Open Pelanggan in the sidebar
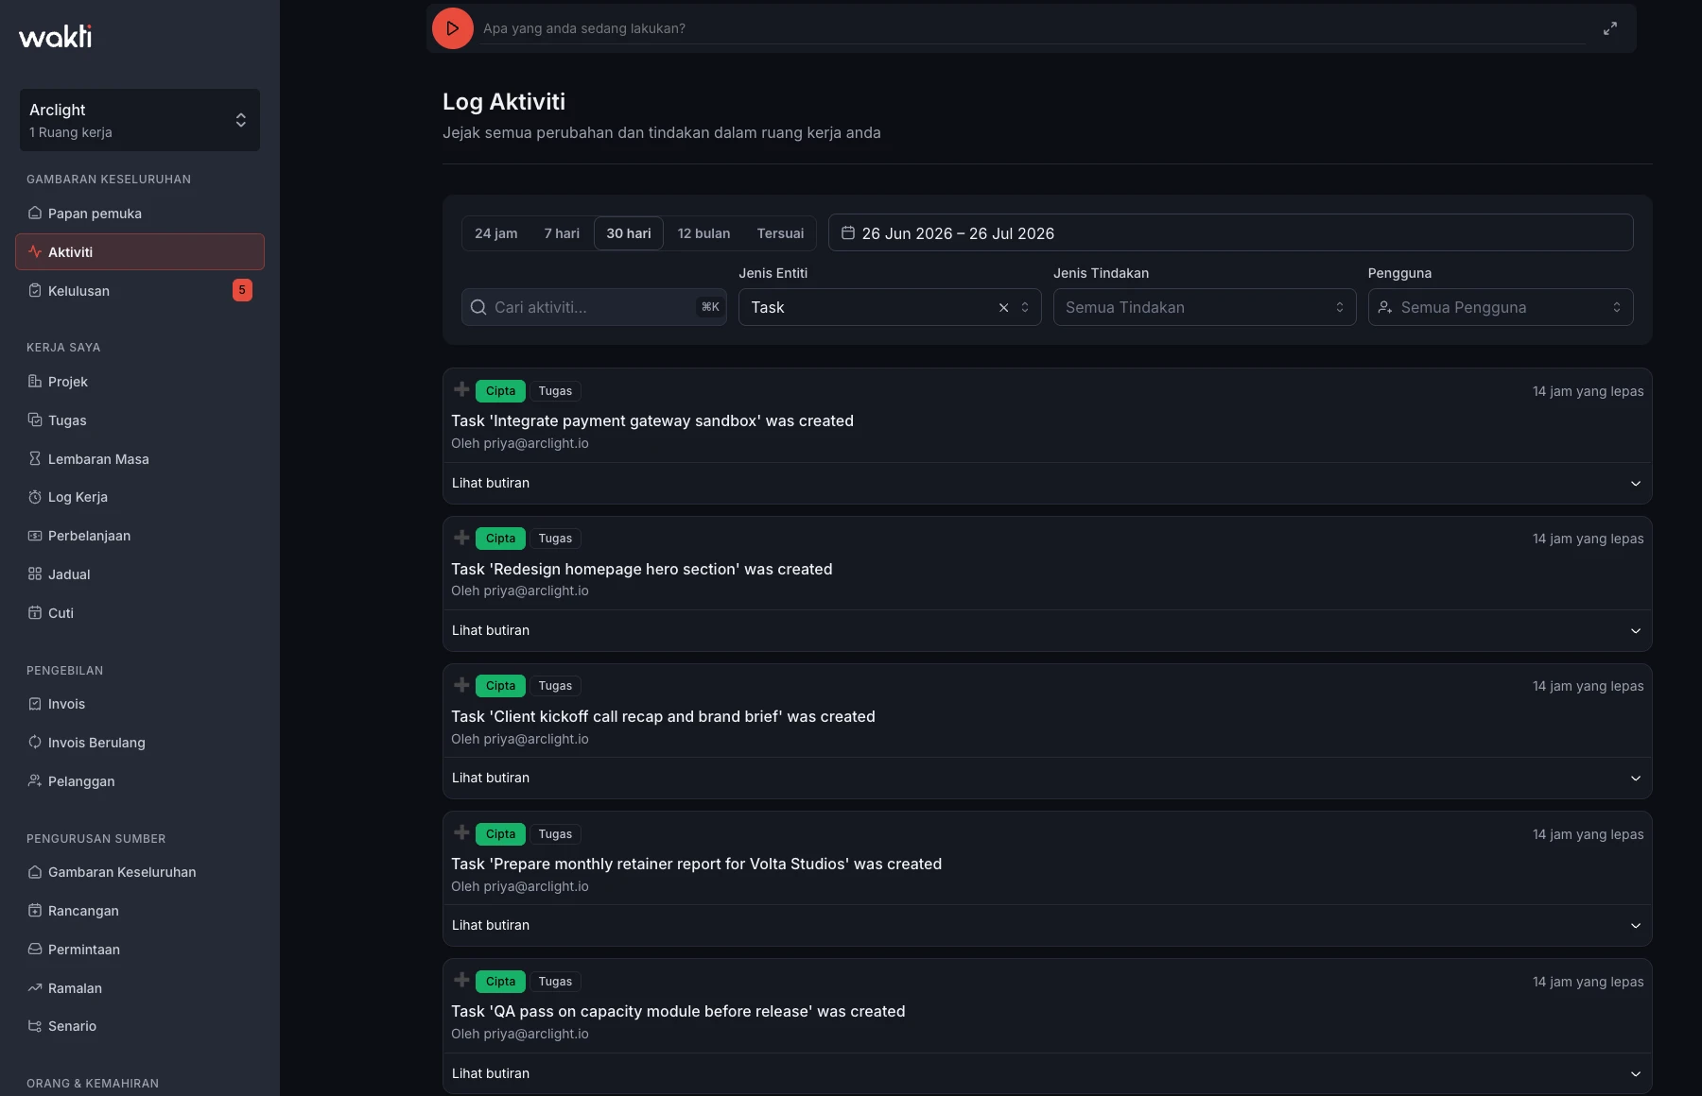This screenshot has height=1096, width=1702. coord(140,781)
